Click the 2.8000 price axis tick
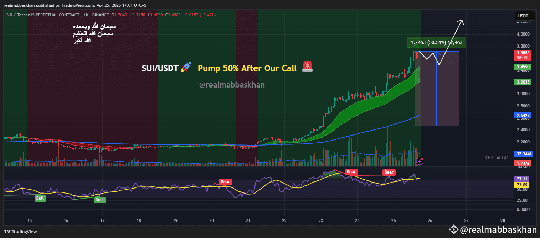Viewport: 540px width, 238px height. 523,106
